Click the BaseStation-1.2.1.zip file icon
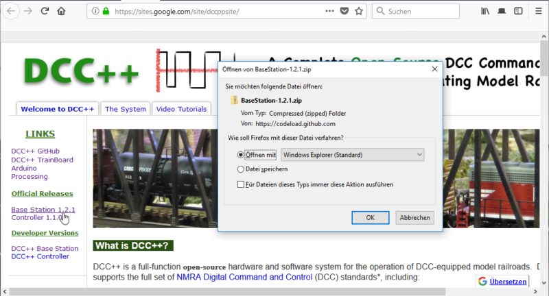 [234, 100]
